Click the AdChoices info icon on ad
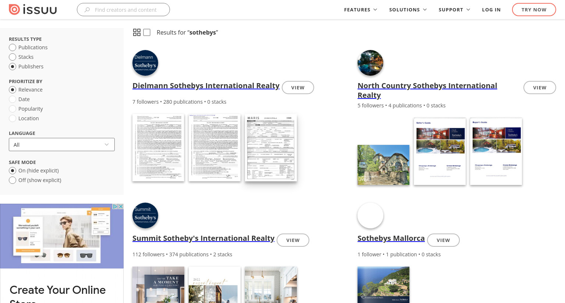This screenshot has height=303, width=565. point(115,207)
